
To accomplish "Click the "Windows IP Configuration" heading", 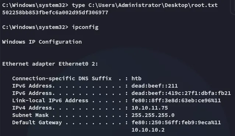I will pos(42,42).
